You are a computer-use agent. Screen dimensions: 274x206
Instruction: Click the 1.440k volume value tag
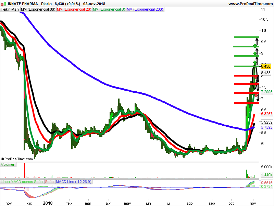click(x=266, y=175)
